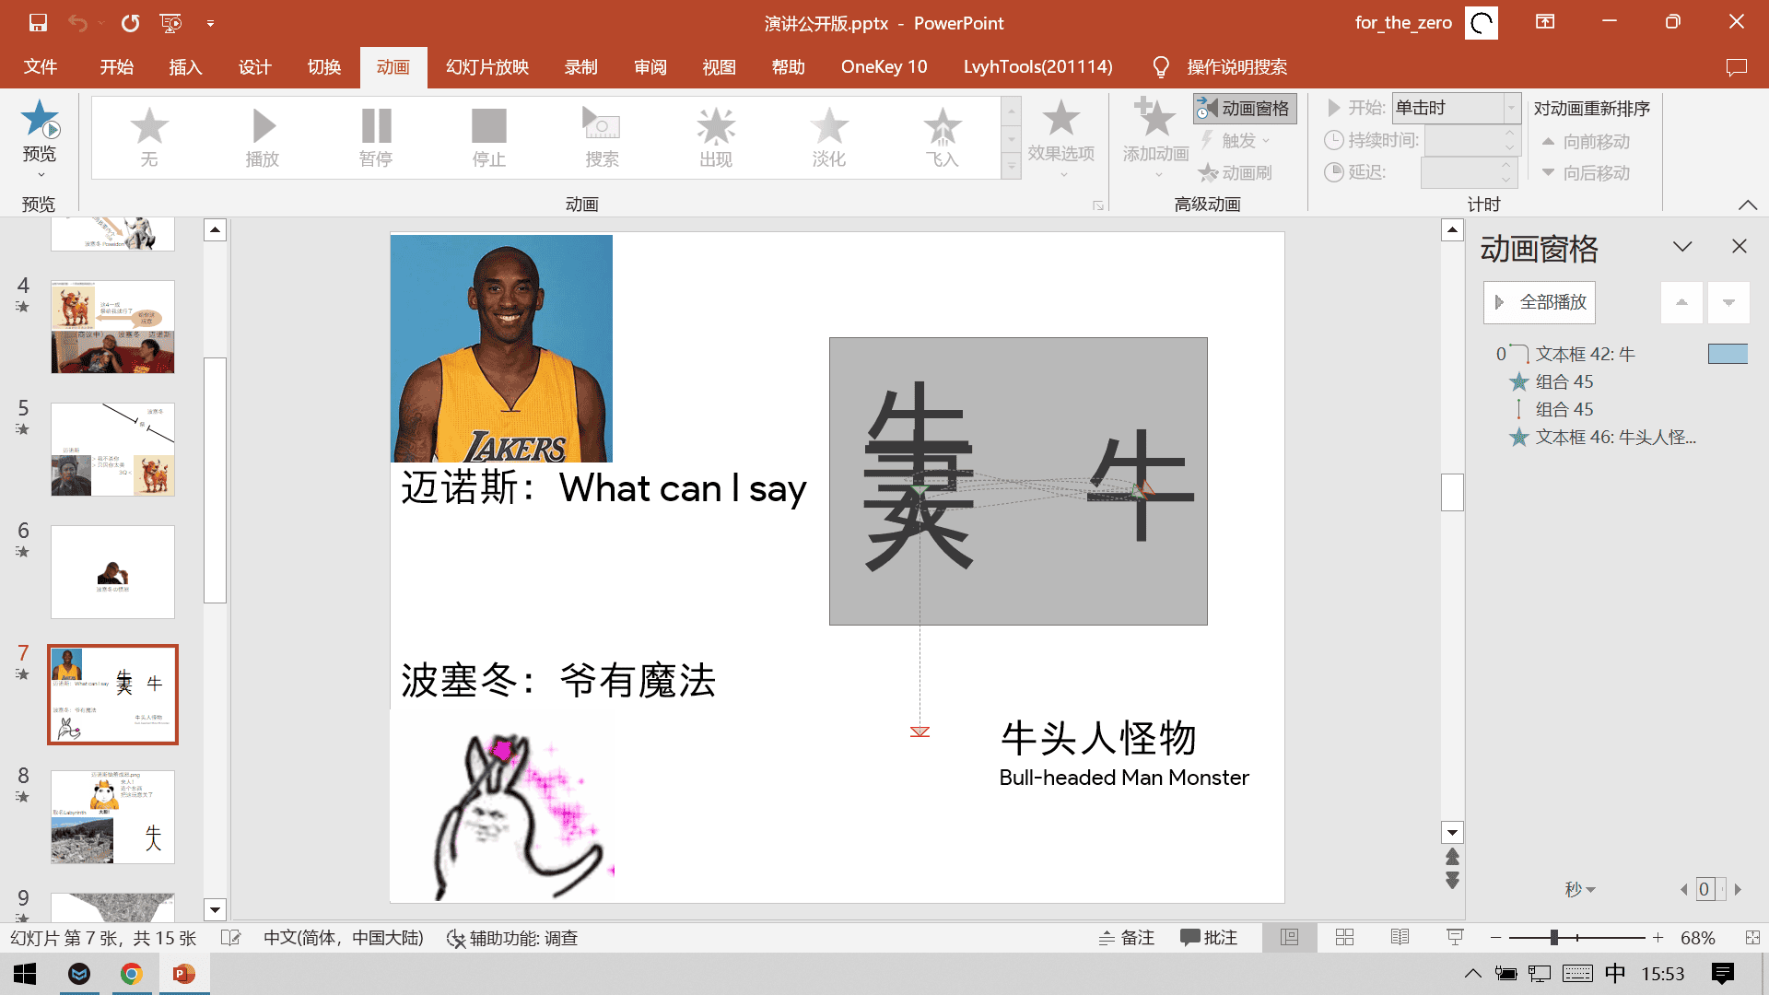Open the Start timing dropdown
The width and height of the screenshot is (1769, 995).
[x=1511, y=108]
